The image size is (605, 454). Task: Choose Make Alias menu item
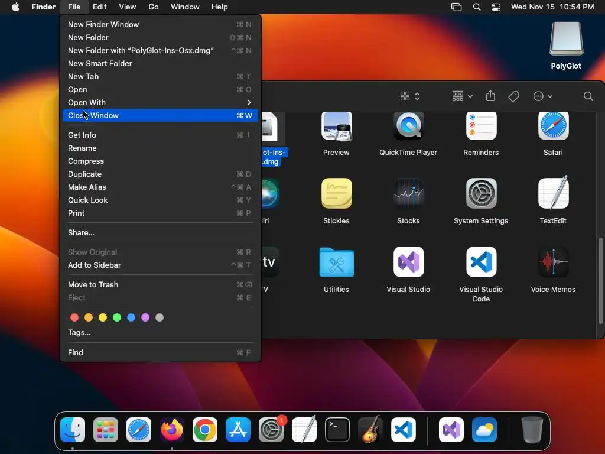[160, 187]
